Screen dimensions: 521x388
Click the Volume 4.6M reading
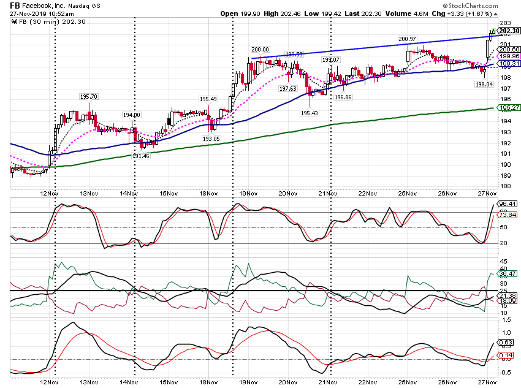coord(407,14)
